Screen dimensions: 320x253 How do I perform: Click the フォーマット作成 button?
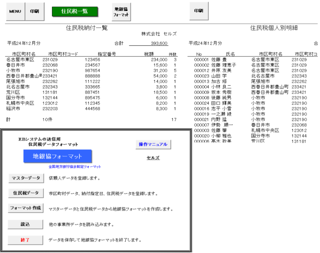click(x=26, y=208)
